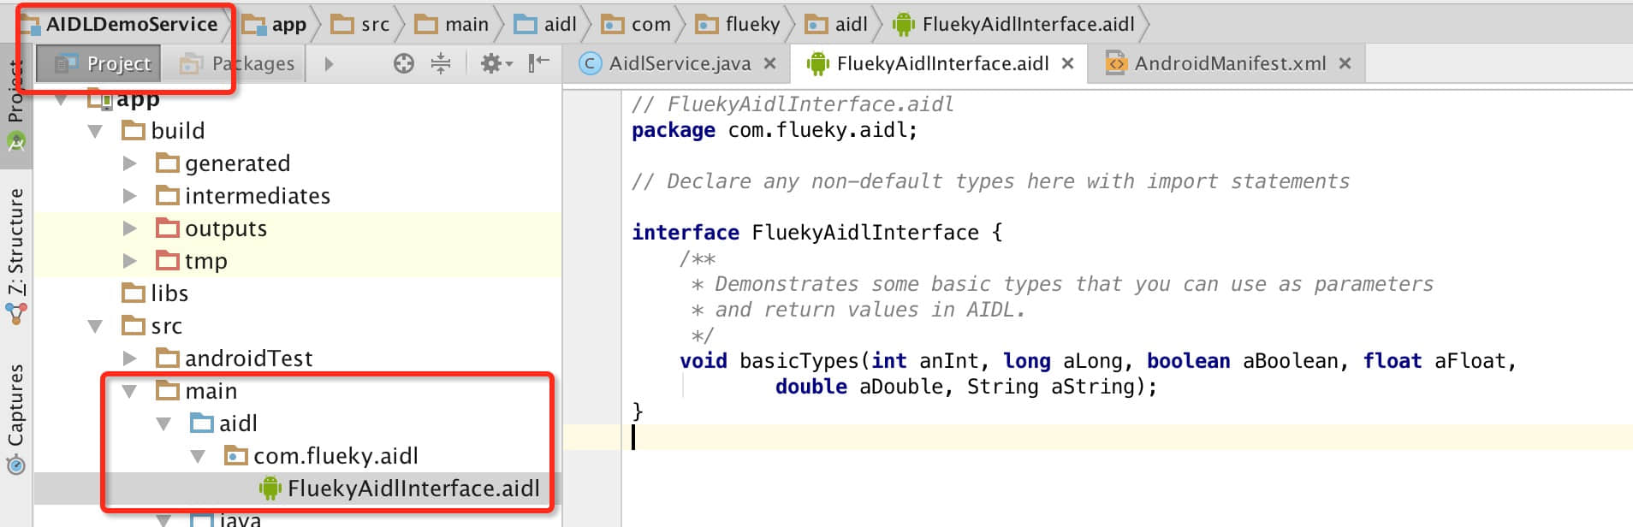1633x527 pixels.
Task: Select the libs folder in the tree
Action: [x=169, y=293]
